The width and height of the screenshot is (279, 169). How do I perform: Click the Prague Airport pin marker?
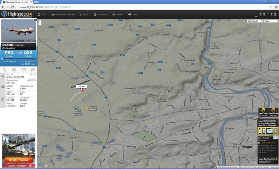click(x=75, y=108)
